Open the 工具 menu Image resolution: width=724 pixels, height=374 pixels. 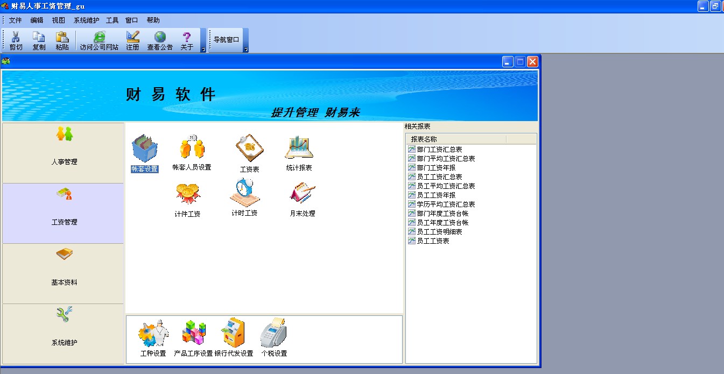pos(112,20)
